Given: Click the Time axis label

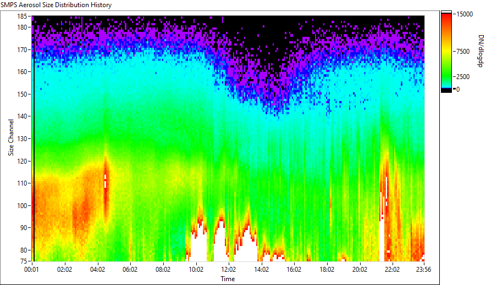Looking at the screenshot, I should tap(228, 279).
